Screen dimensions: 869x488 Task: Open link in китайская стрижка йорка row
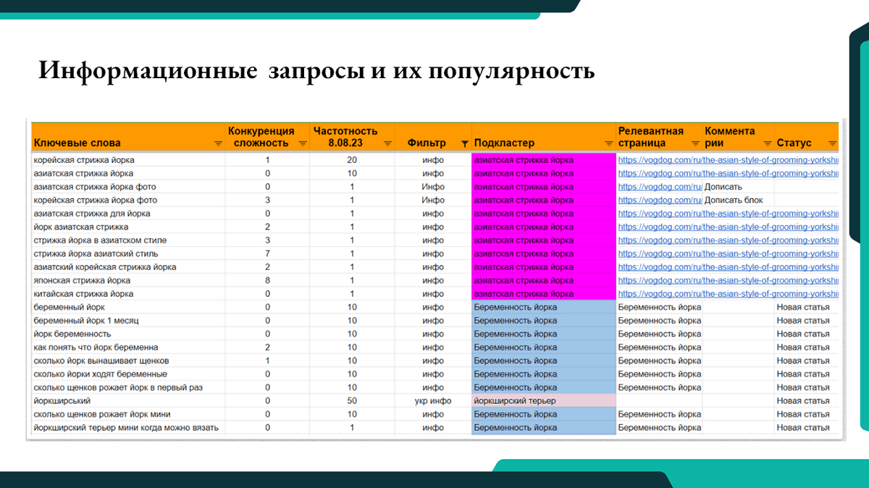(x=728, y=294)
